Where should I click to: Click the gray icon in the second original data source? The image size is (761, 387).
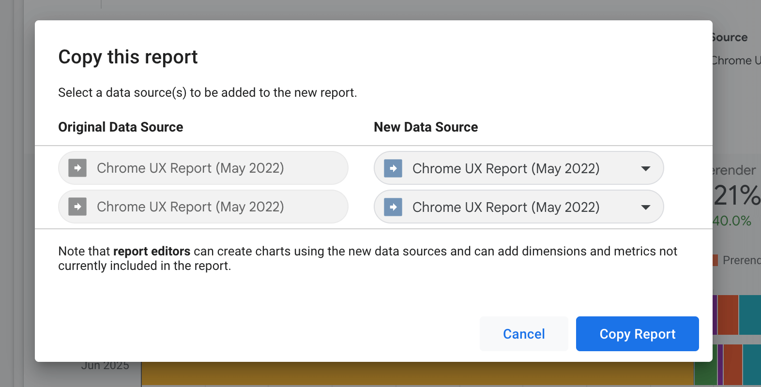[x=77, y=207]
